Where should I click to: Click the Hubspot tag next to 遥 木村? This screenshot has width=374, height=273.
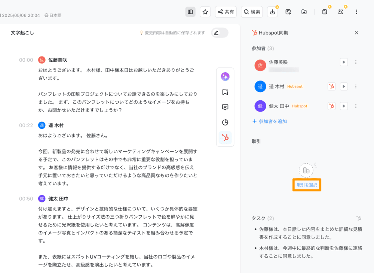(295, 87)
